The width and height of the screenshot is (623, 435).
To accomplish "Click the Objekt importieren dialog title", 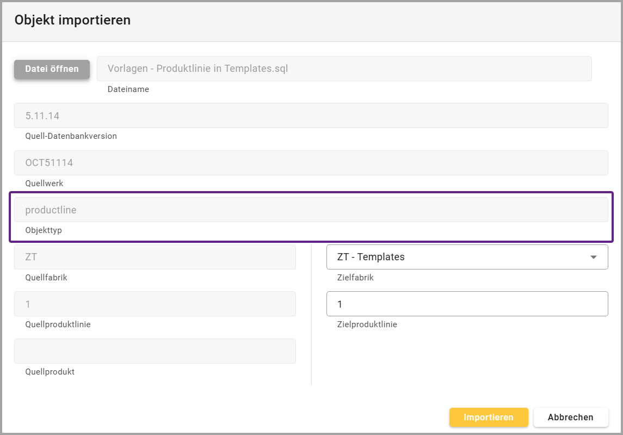I will click(x=72, y=21).
